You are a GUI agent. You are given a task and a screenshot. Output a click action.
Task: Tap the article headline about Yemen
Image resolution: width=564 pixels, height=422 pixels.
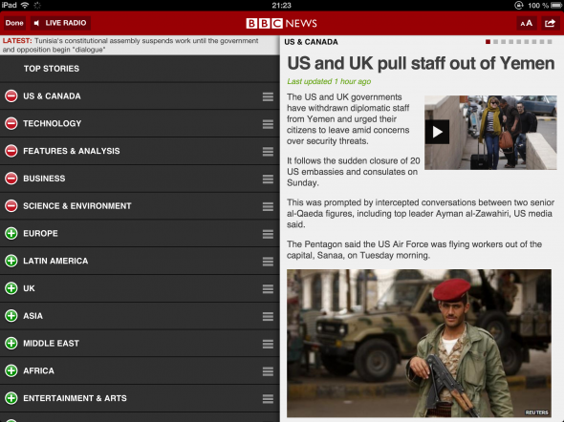tap(421, 64)
